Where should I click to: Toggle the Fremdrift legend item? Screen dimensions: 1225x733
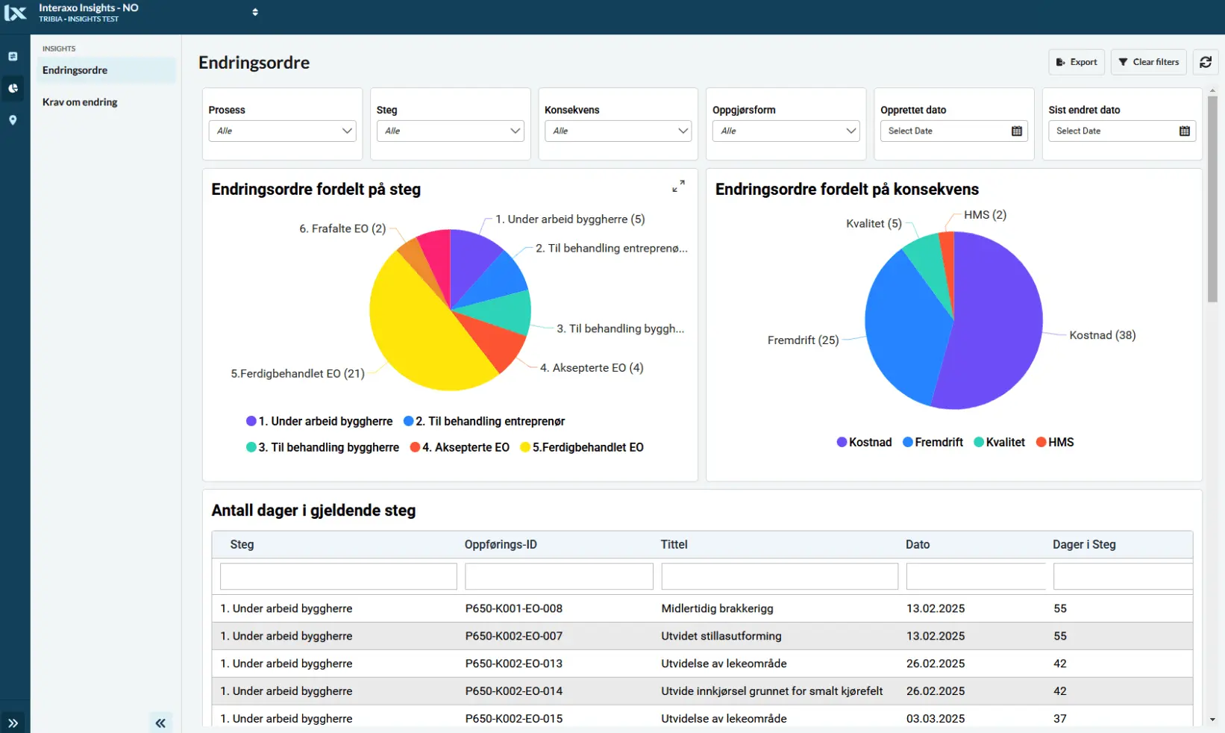(933, 443)
